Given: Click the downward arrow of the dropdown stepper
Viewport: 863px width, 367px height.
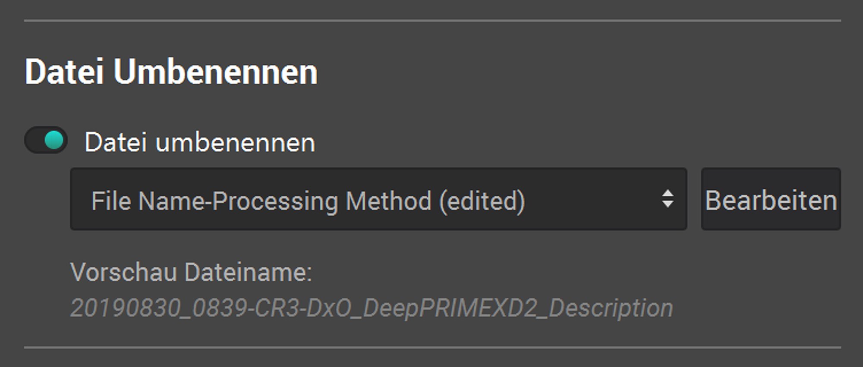Looking at the screenshot, I should (667, 205).
